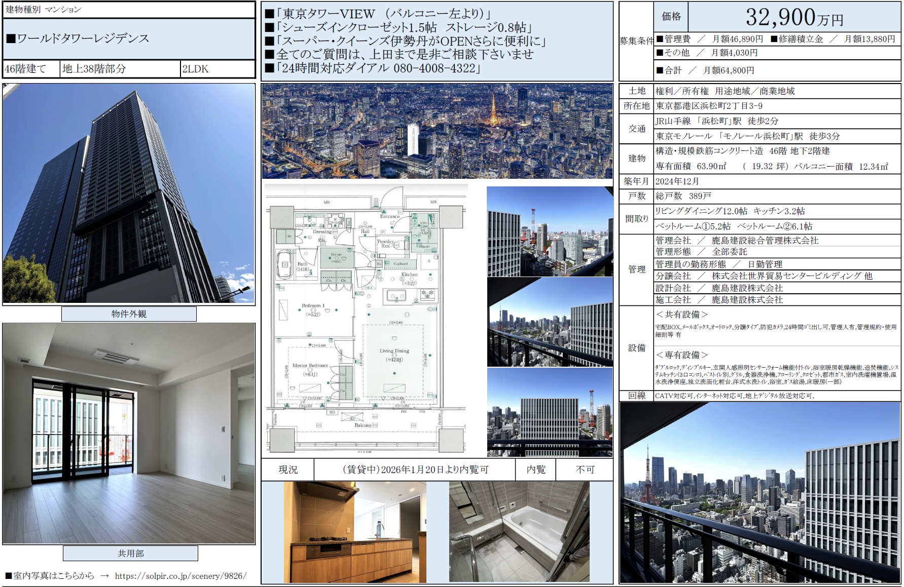Click the 物件外観 caption label
The width and height of the screenshot is (904, 587).
[x=129, y=314]
